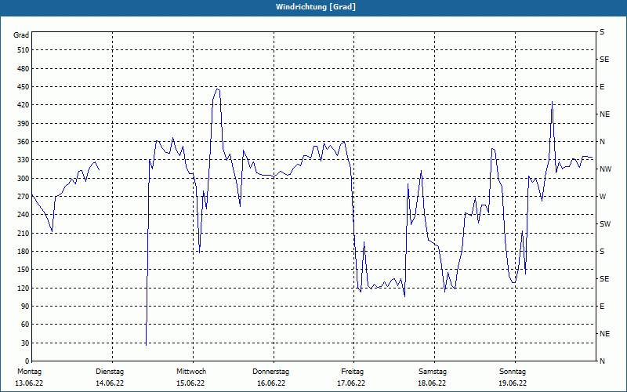Select the 210 value on the y-axis

24,233
